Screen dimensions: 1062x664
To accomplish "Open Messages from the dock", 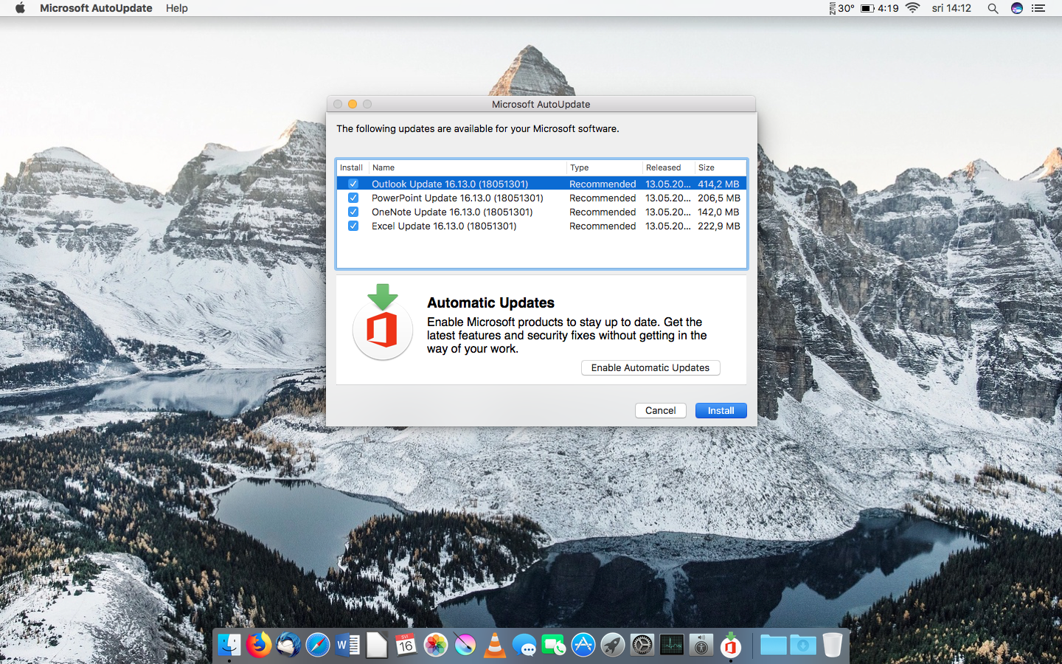I will tap(524, 646).
